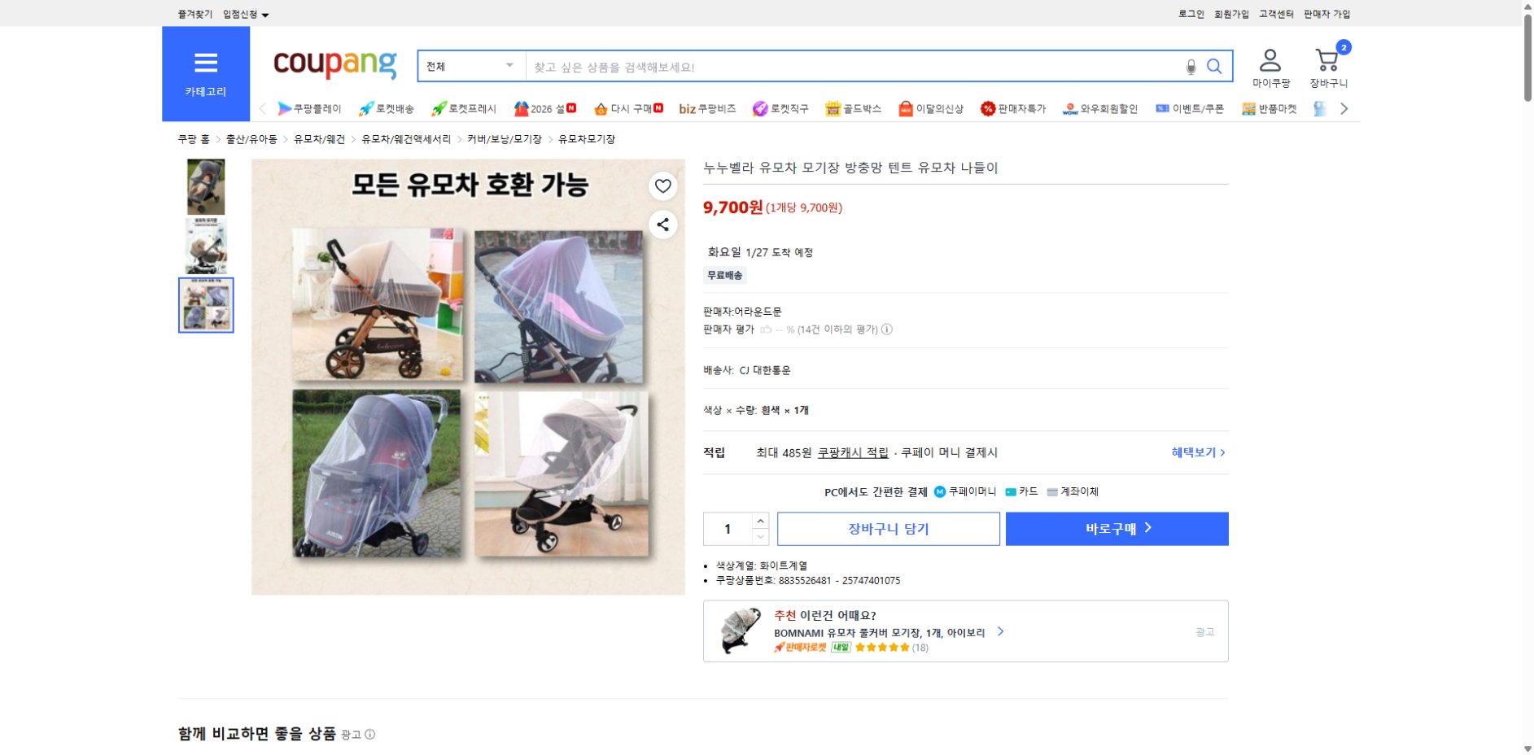Activate the voice search microphone
Image resolution: width=1534 pixels, height=755 pixels.
[x=1191, y=67]
